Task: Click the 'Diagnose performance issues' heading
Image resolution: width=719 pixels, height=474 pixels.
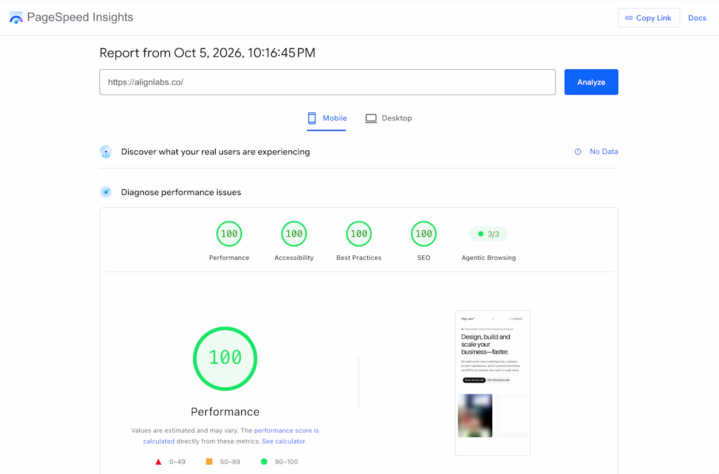Action: click(181, 193)
